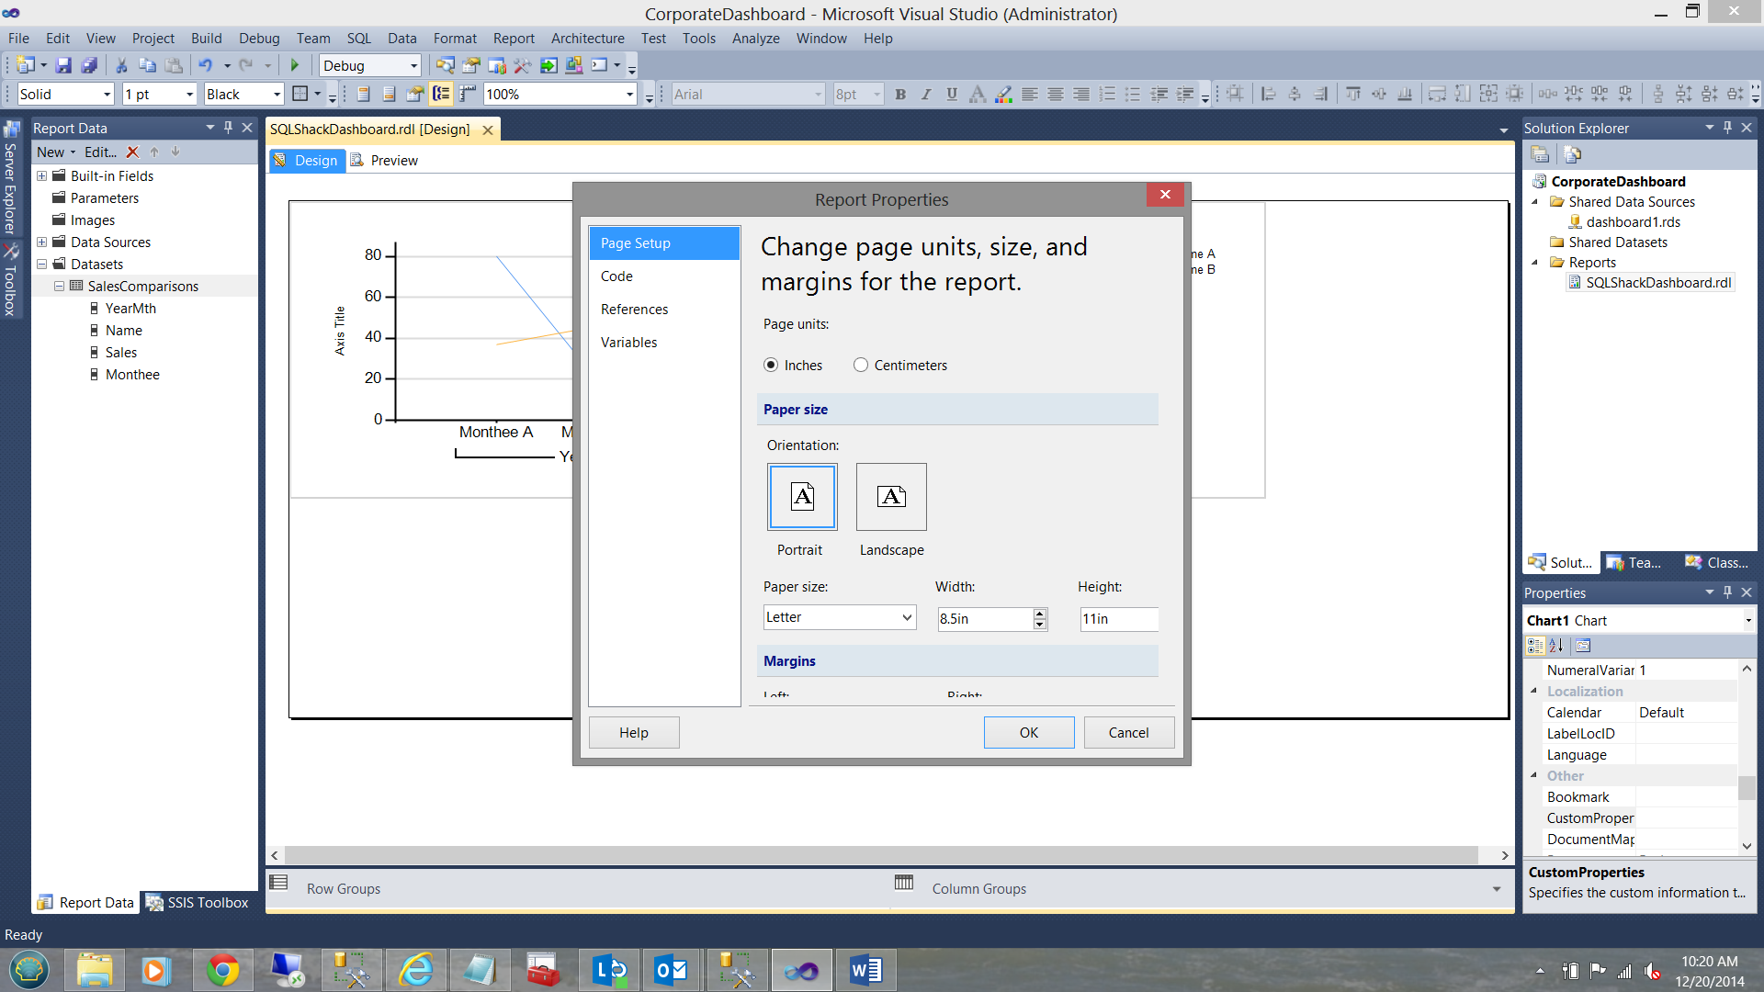The width and height of the screenshot is (1764, 992).
Task: Collapse the SalesComparisons dataset node
Action: tap(59, 287)
